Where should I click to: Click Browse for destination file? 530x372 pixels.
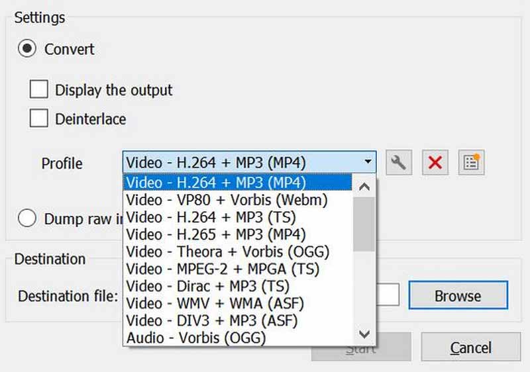(458, 295)
